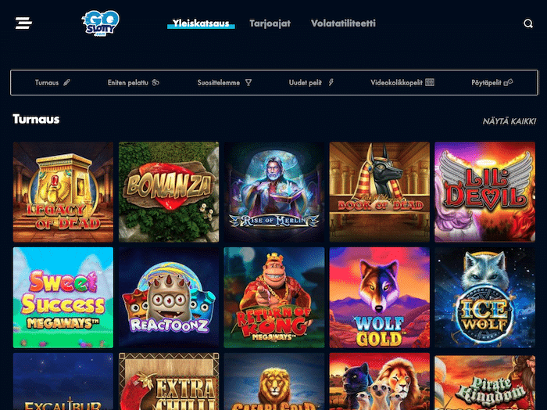Image resolution: width=547 pixels, height=410 pixels.
Task: Open the Legacy of Dead game
Action: [x=63, y=192]
